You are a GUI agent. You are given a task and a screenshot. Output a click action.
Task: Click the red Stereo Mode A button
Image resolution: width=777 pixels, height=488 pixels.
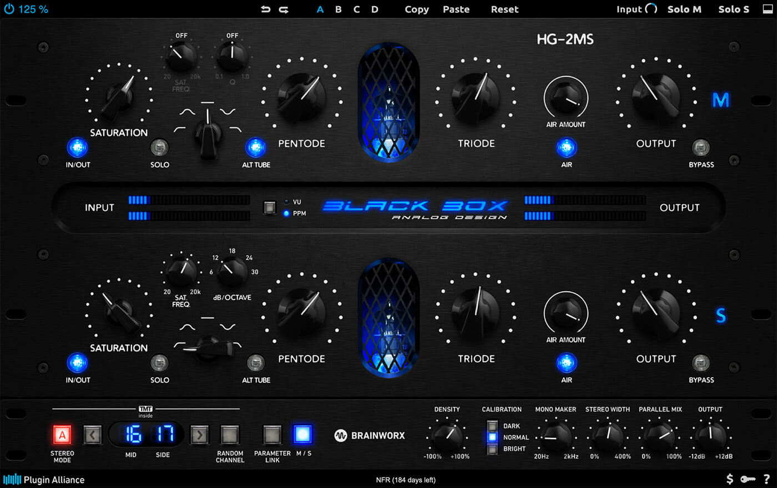pyautogui.click(x=62, y=435)
